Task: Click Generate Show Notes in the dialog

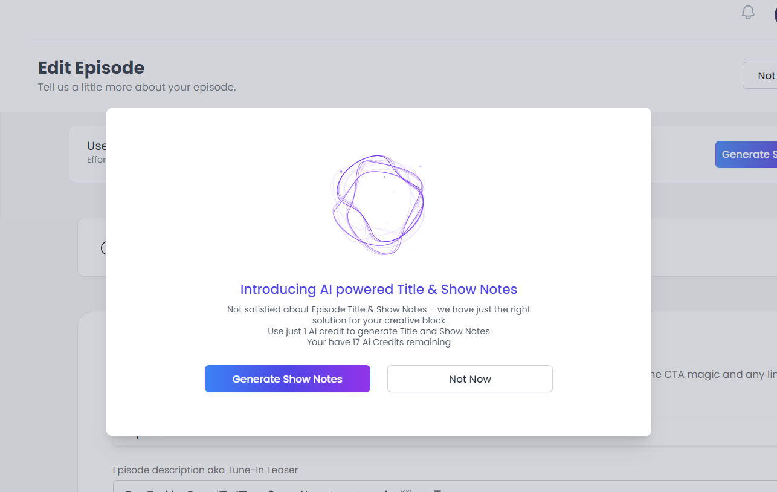Action: point(287,378)
